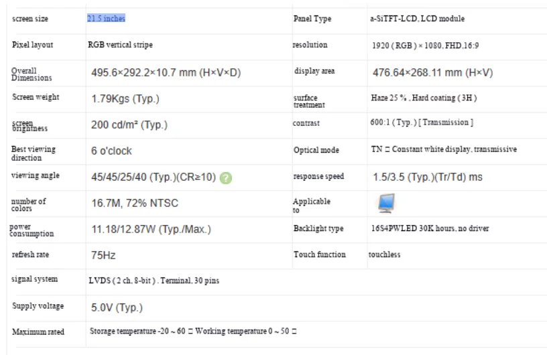
Task: Click the 'surface treatment' label
Action: coord(309,102)
